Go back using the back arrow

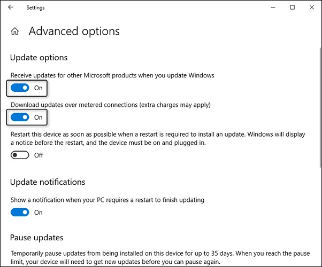tap(11, 7)
